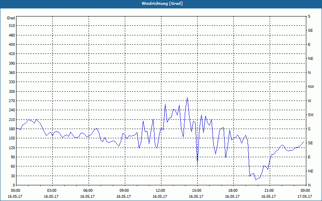Select the 0 y-axis value
The width and height of the screenshot is (322, 201).
[x=14, y=185]
